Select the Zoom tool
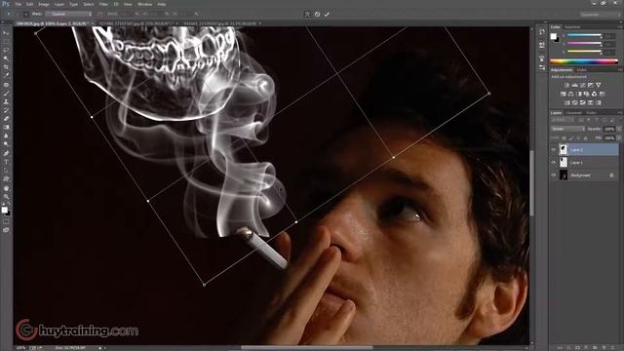624x351 pixels. tap(6, 197)
